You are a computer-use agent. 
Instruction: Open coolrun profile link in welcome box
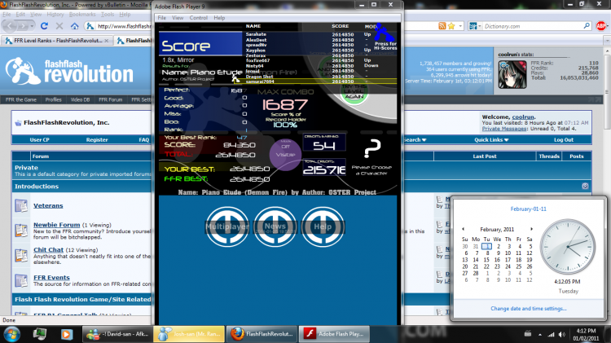[522, 117]
